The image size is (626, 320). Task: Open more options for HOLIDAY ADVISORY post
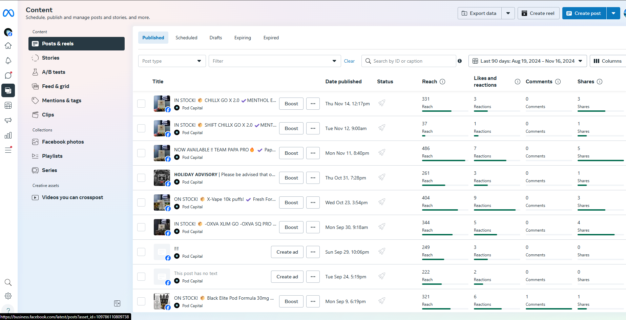[x=313, y=178]
